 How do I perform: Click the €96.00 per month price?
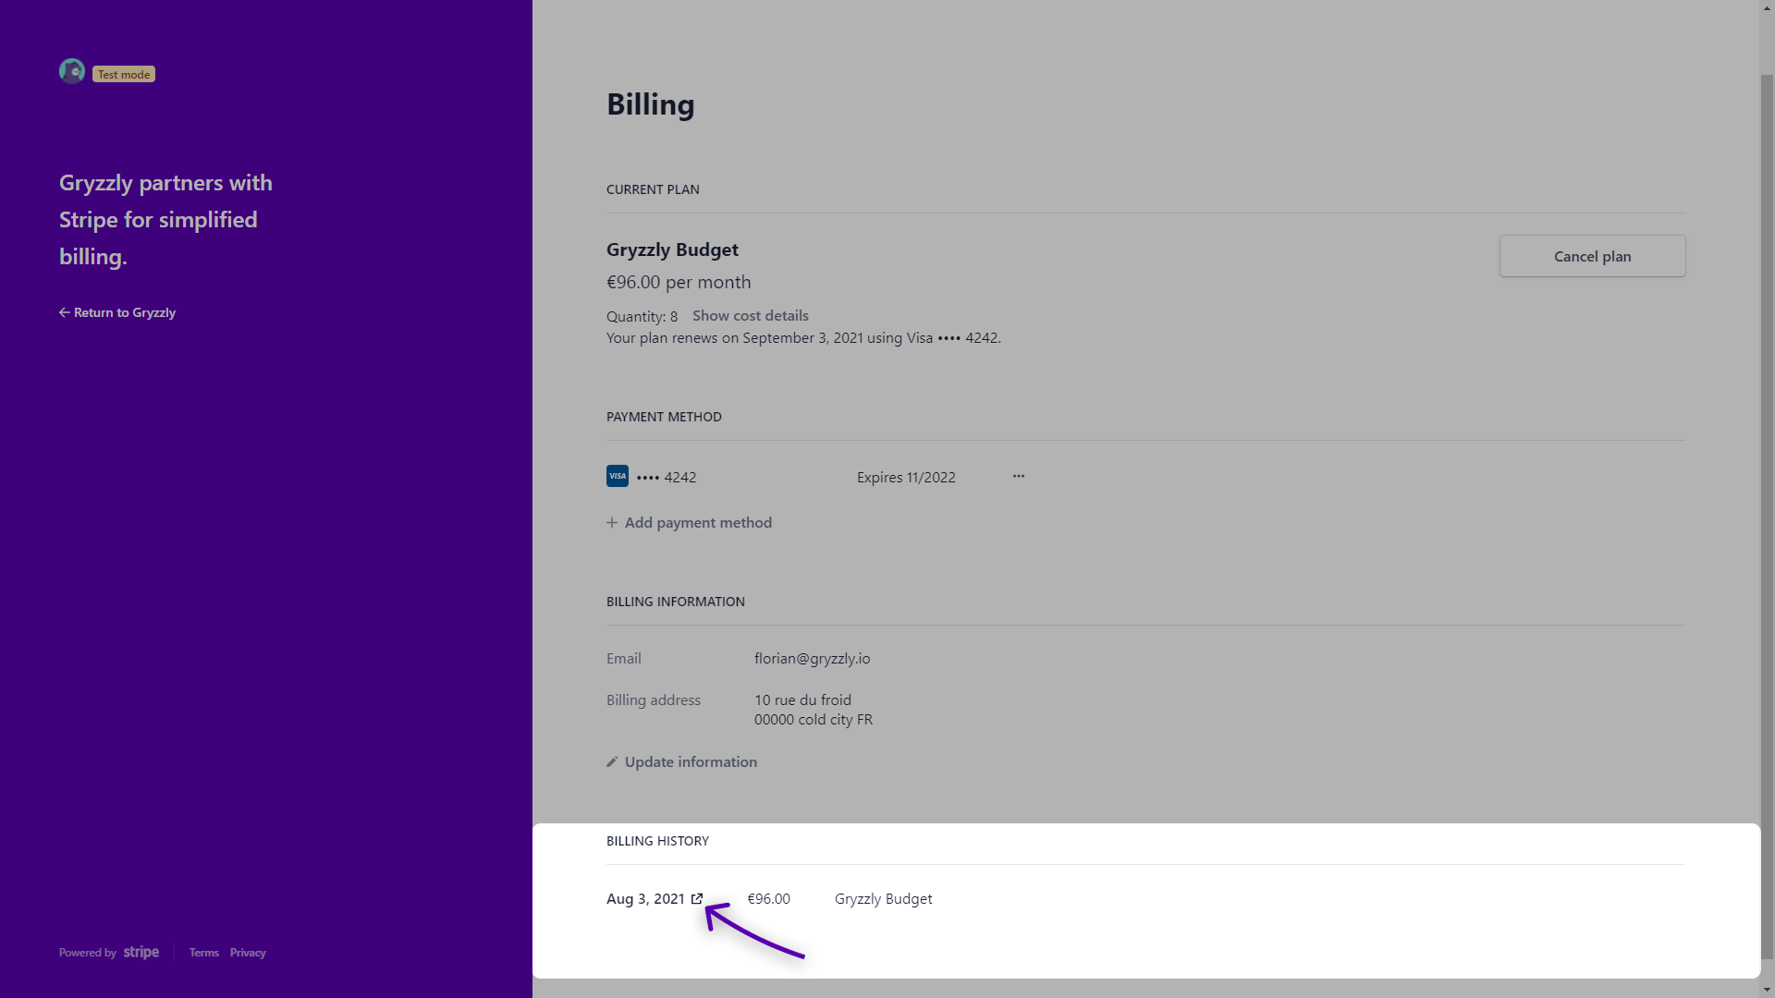[679, 283]
